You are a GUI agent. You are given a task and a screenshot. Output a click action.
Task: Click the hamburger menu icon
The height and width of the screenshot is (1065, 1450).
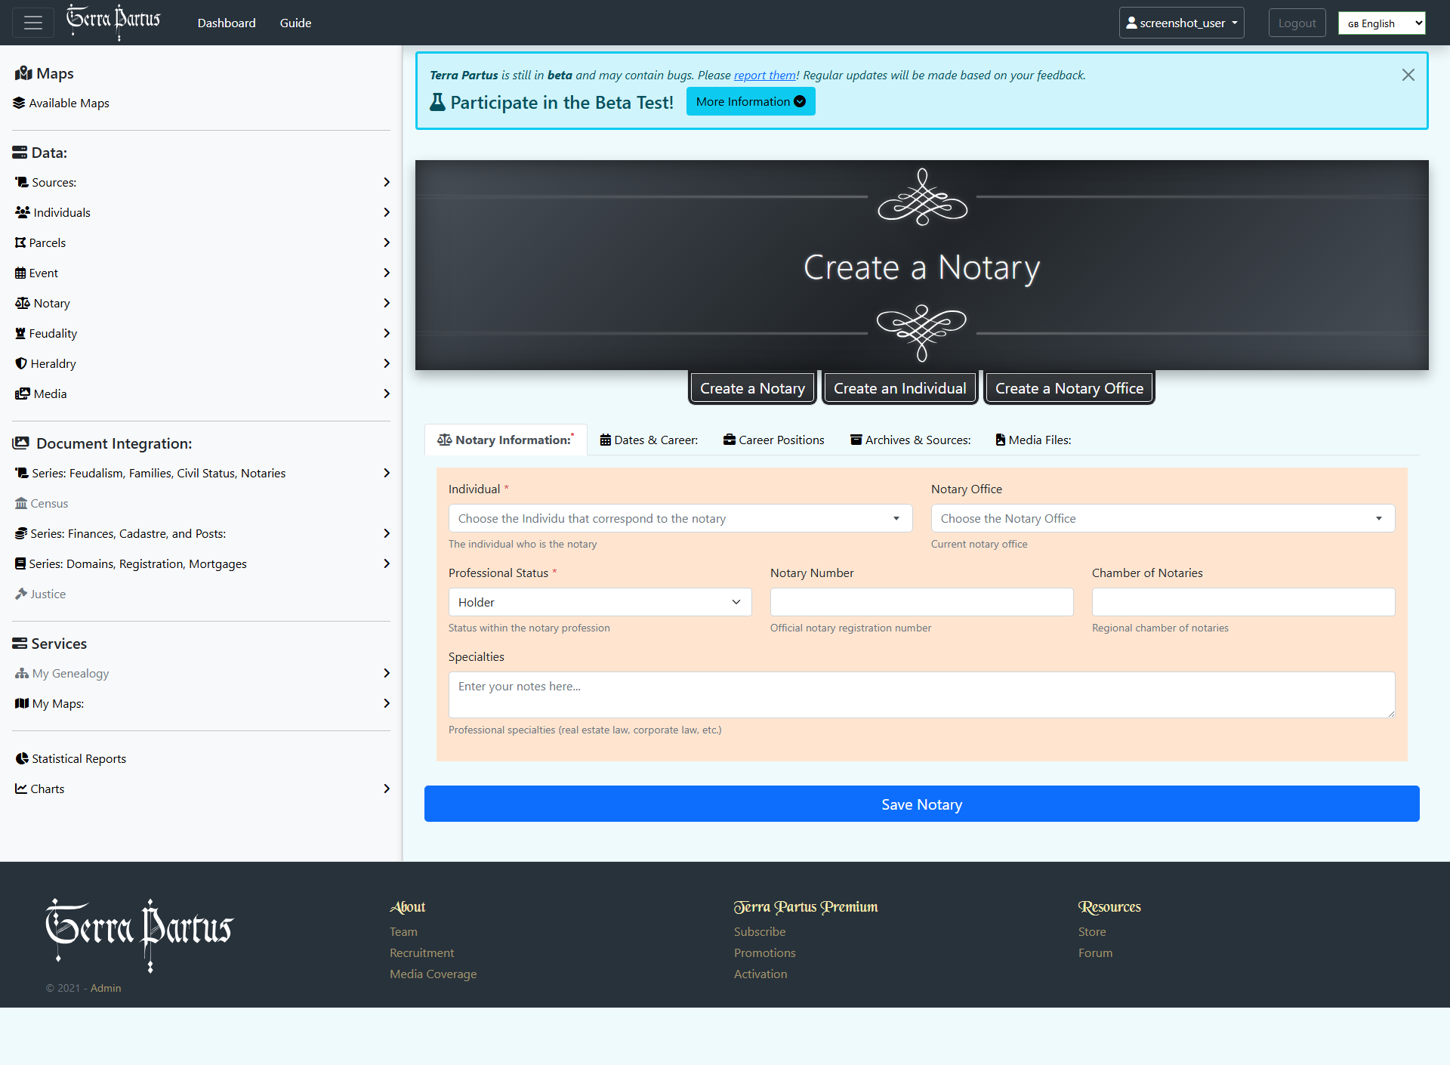33,23
